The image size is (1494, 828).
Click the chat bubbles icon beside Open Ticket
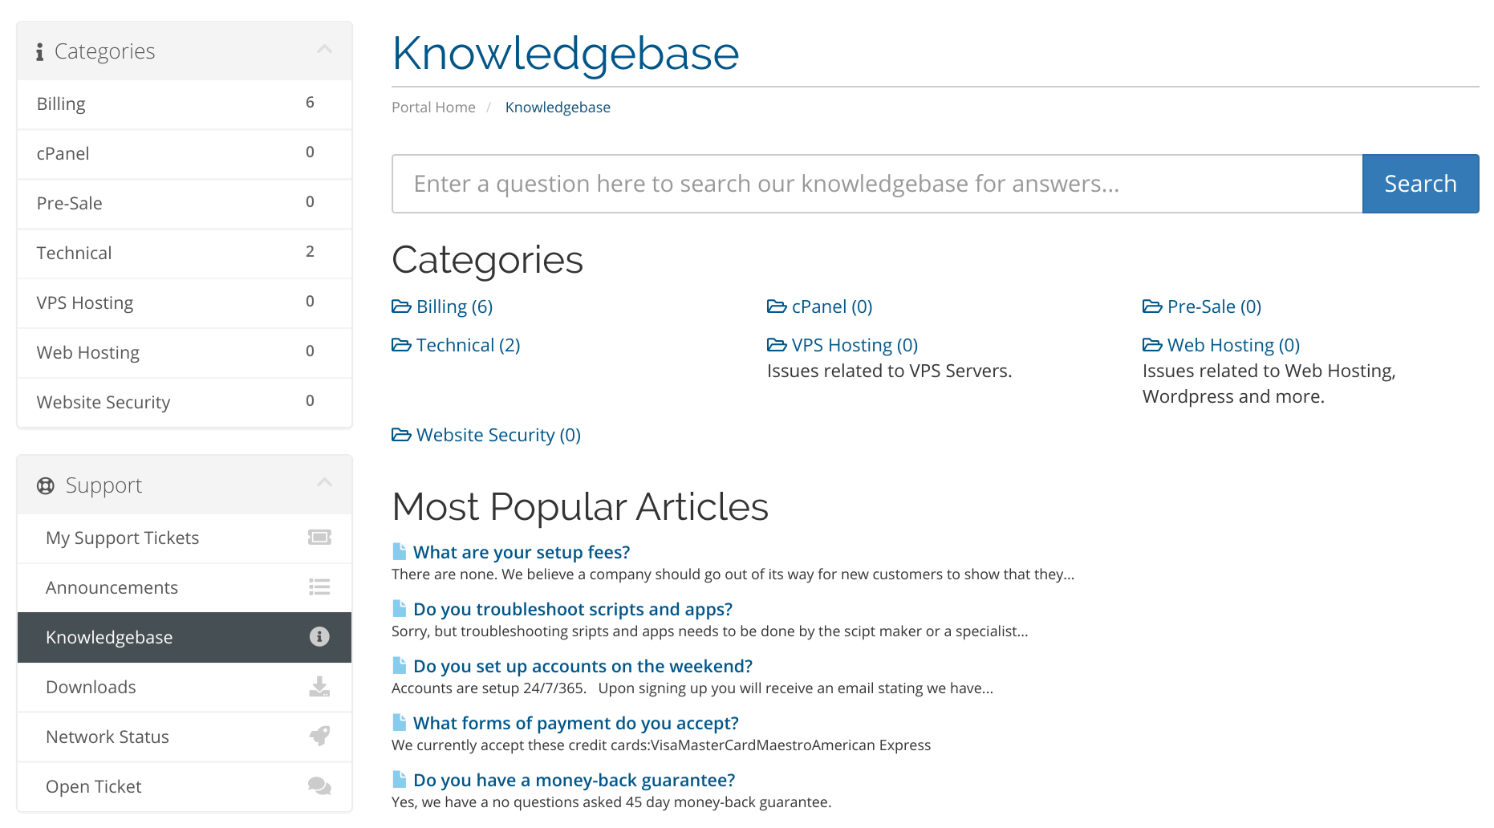(319, 786)
